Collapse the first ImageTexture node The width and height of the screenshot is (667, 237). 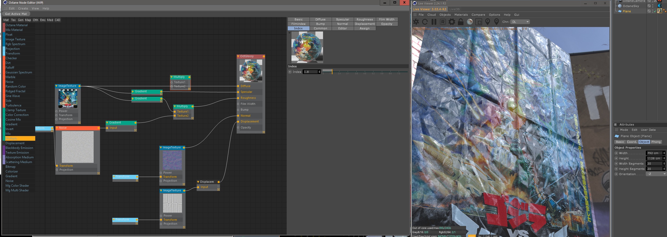(x=56, y=86)
